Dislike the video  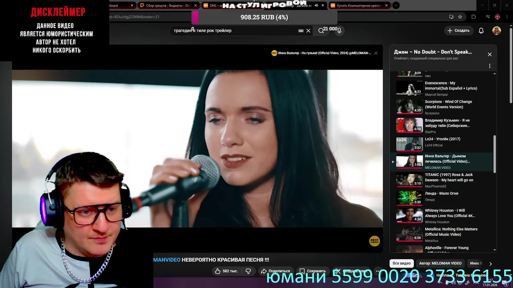[248, 271]
